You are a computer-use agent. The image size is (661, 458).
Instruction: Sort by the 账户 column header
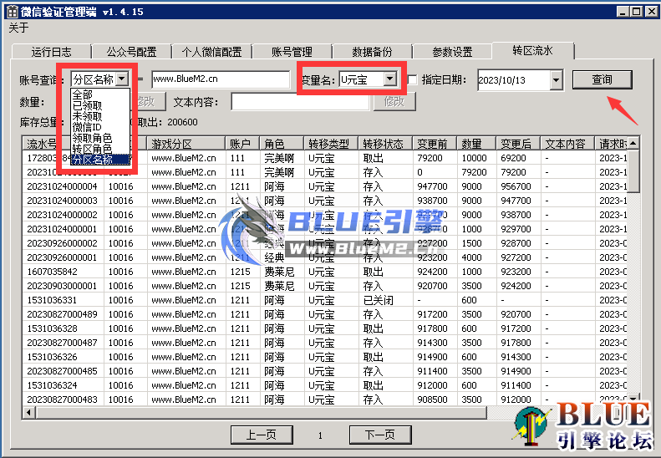[x=243, y=144]
